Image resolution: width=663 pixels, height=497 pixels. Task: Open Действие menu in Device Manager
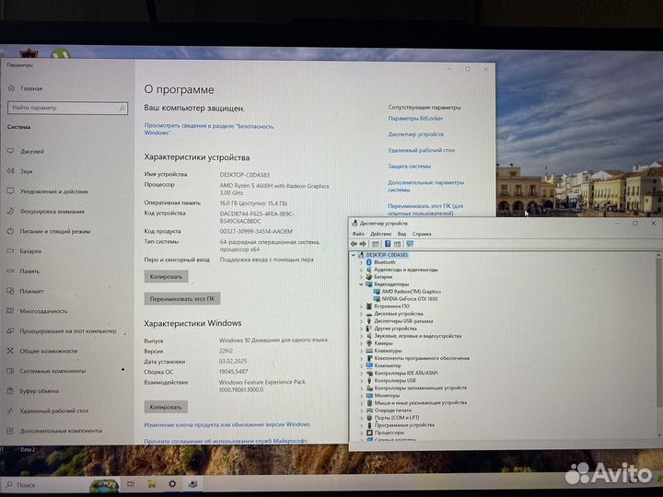tap(380, 234)
